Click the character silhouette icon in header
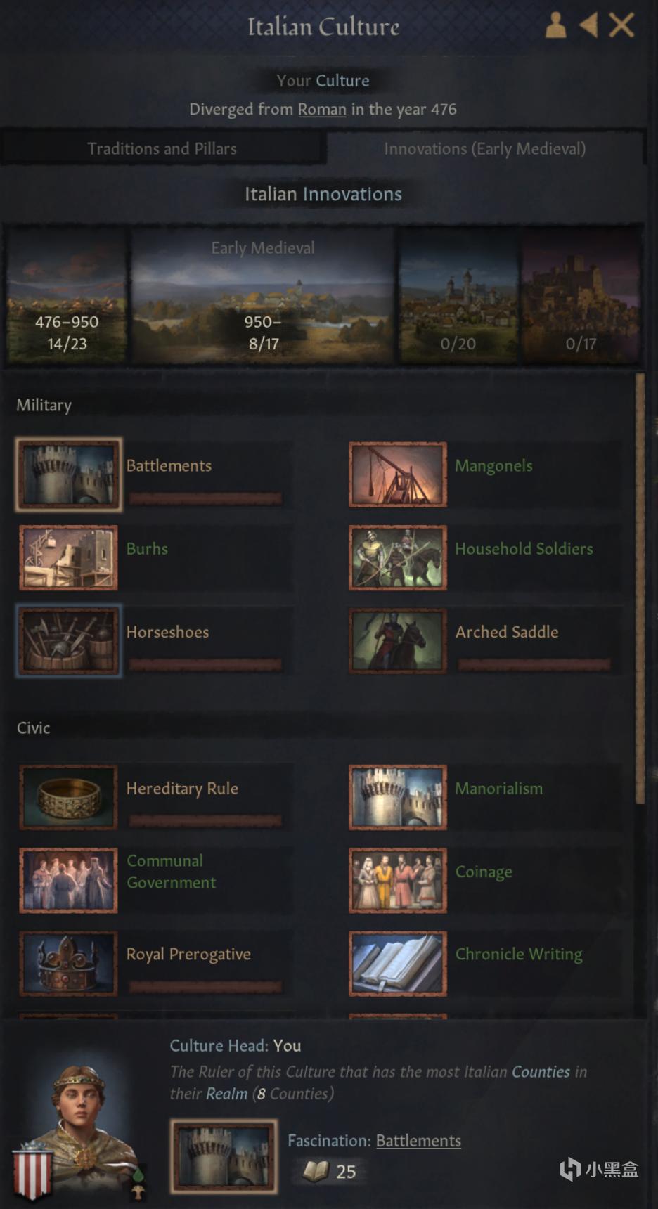 pyautogui.click(x=555, y=25)
